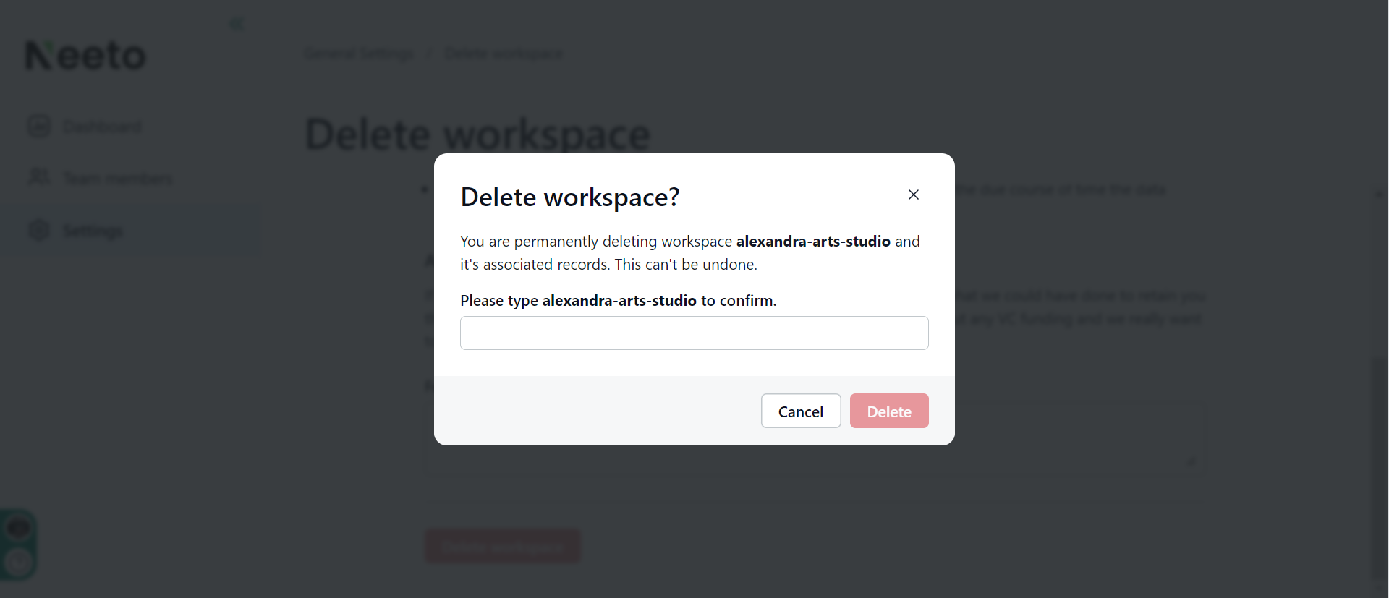Viewport: 1389px width, 598px height.
Task: Collapse the sidebar using the double-chevron
Action: 237,23
